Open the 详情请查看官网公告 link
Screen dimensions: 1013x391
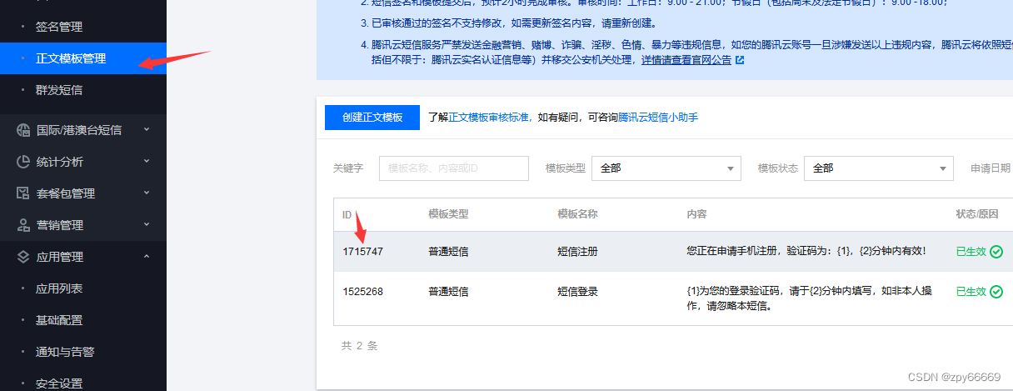pyautogui.click(x=686, y=60)
